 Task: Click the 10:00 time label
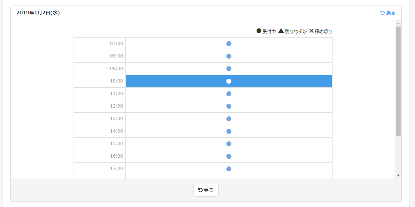pos(116,81)
